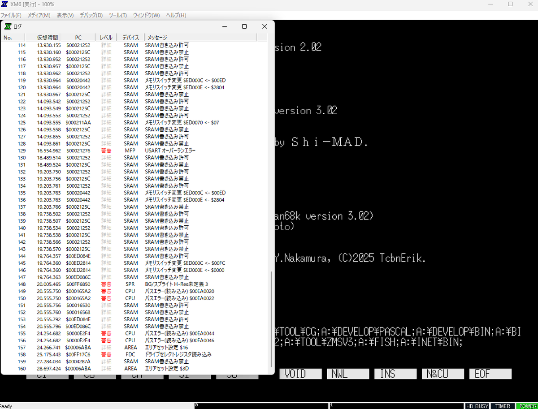
Task: Click virtual time 16.554.962 in row 129
Action: coord(49,151)
